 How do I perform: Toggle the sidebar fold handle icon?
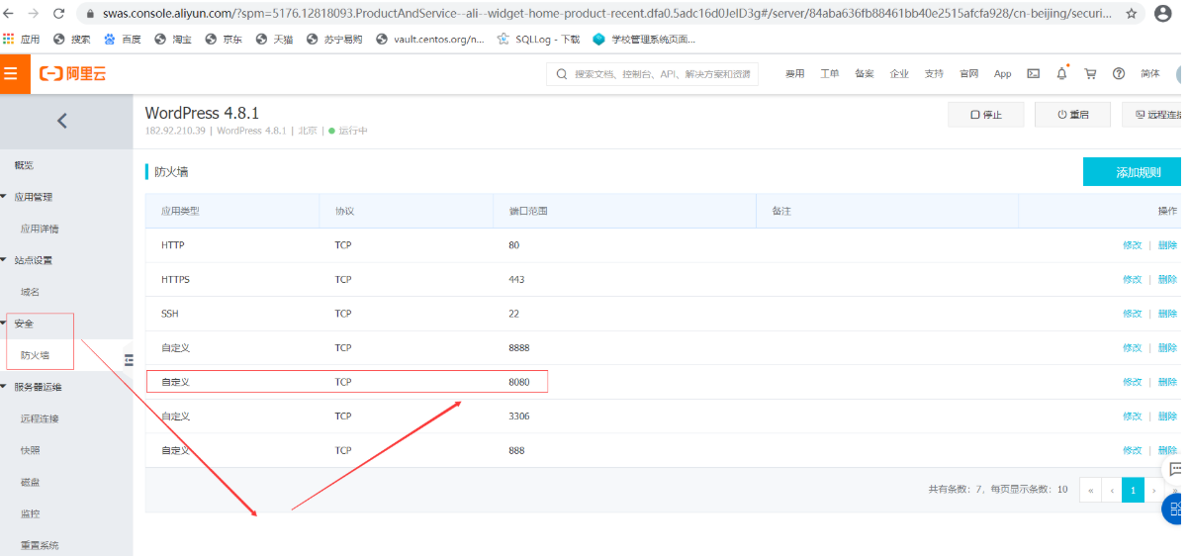point(129,360)
